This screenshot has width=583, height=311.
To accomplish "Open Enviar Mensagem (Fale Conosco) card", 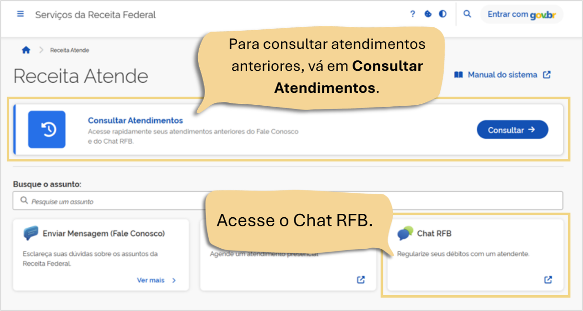I will coord(101,255).
